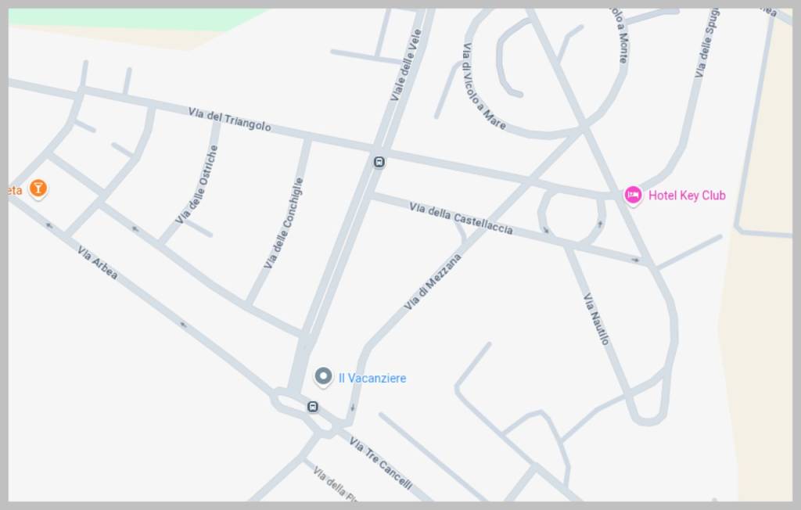Click the one-way arrow below Il Vacanziere
Screen dimensions: 801x510
(353, 408)
